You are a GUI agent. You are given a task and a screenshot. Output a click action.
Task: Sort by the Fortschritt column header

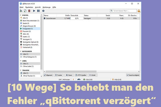pos(77,16)
